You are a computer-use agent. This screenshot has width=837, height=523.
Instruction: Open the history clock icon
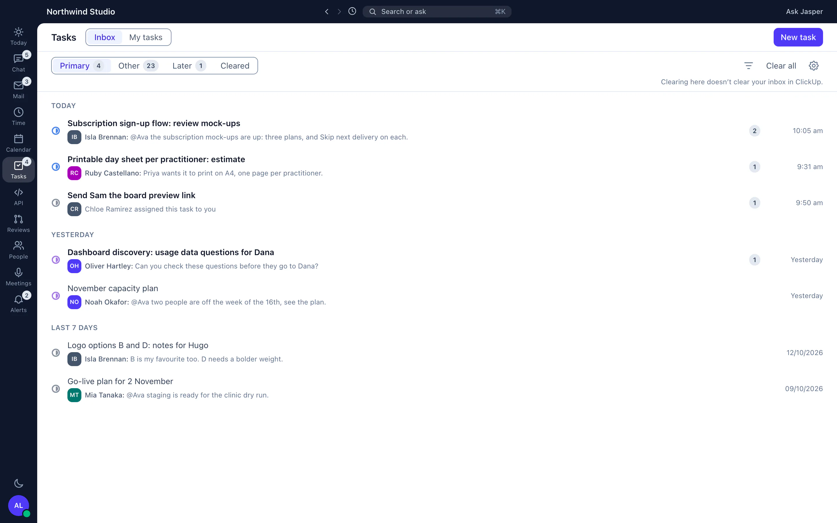pos(352,11)
